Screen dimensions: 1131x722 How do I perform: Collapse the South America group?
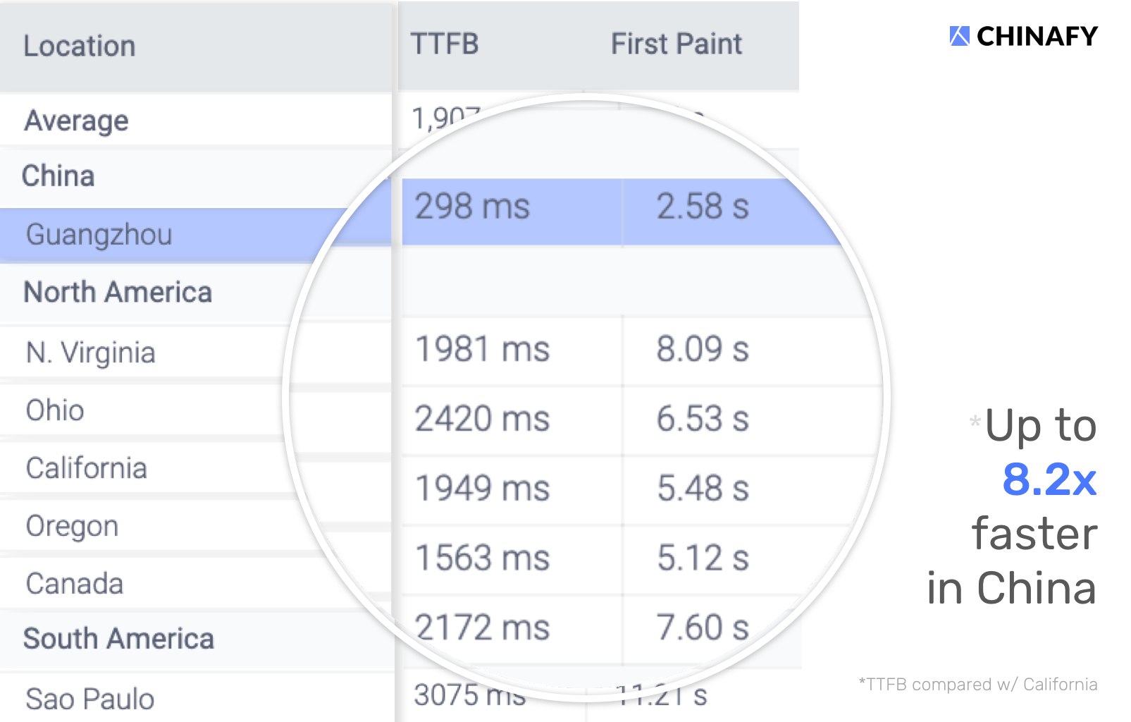click(x=118, y=639)
